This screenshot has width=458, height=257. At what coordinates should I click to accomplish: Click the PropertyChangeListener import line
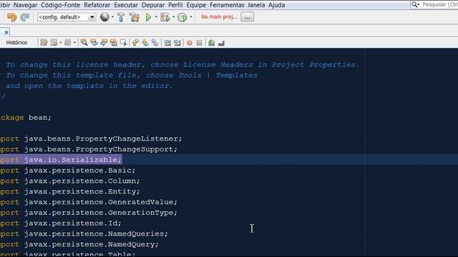click(x=91, y=138)
